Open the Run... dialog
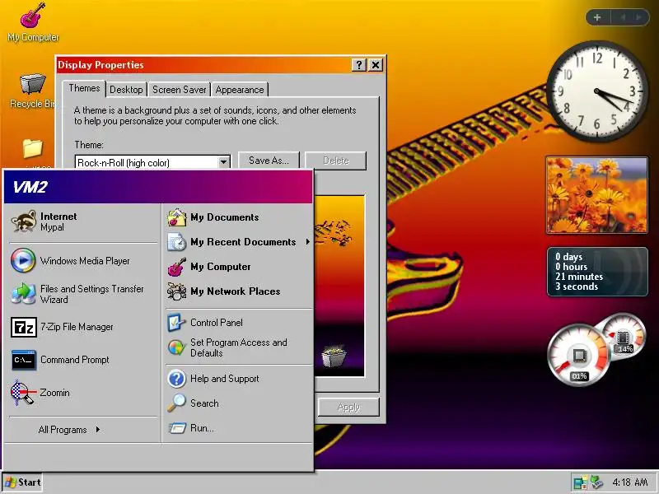Screen dimensions: 659x494 pos(239,428)
